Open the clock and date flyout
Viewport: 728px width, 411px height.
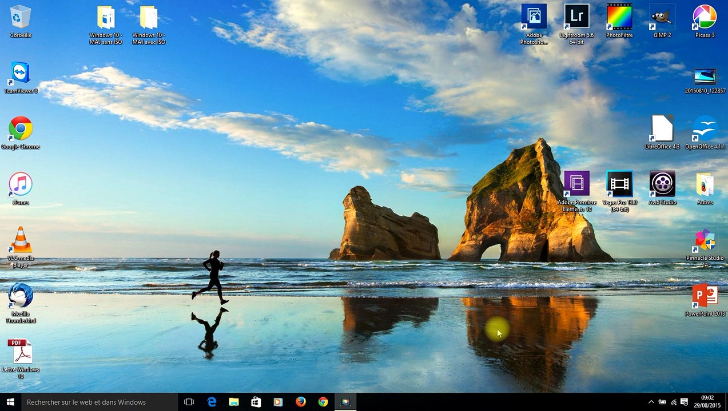tap(707, 402)
